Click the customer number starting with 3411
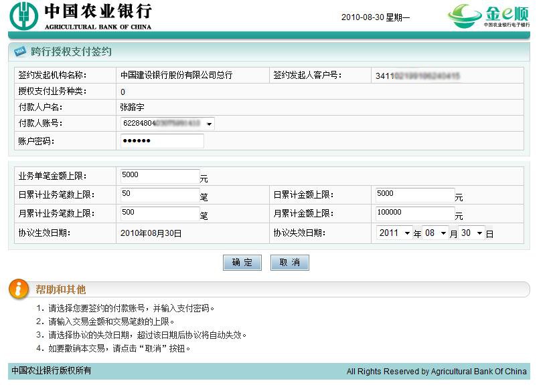 click(418, 76)
